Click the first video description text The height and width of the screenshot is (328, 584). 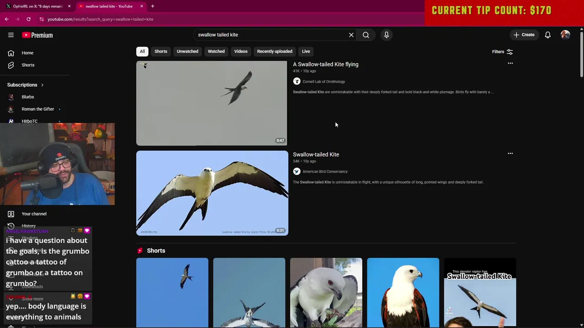click(393, 92)
